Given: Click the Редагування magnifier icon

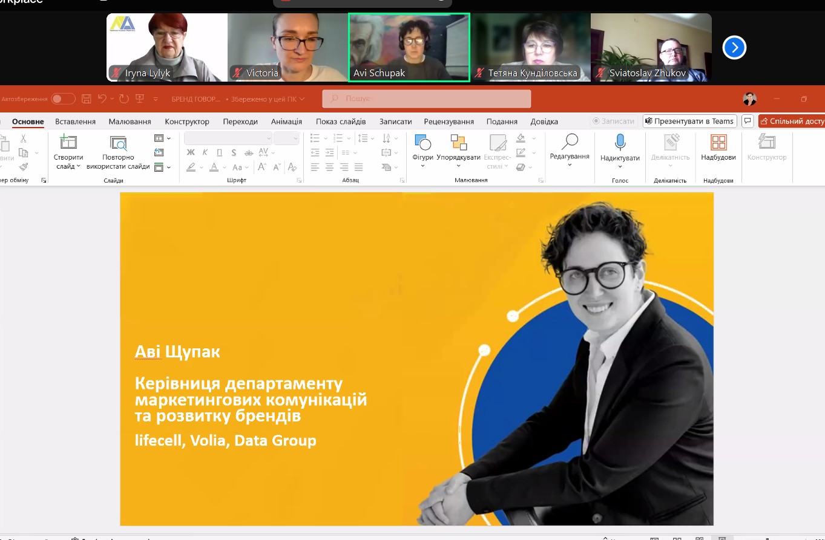Looking at the screenshot, I should pyautogui.click(x=570, y=142).
